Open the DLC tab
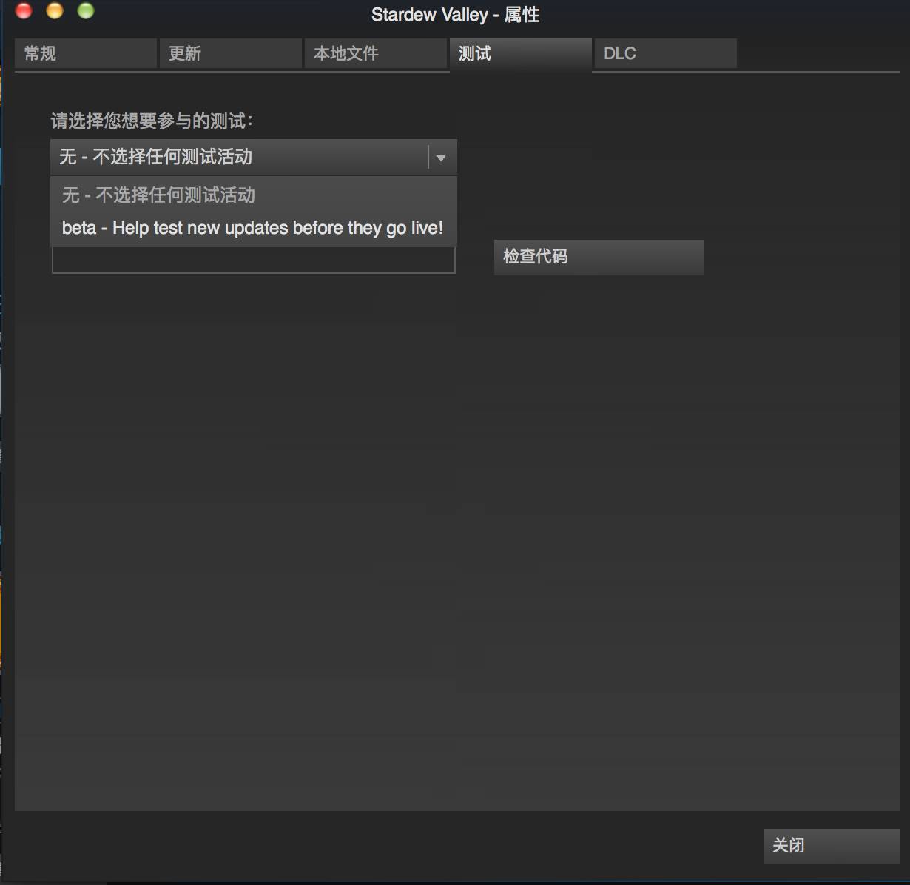The height and width of the screenshot is (885, 910). 664,53
